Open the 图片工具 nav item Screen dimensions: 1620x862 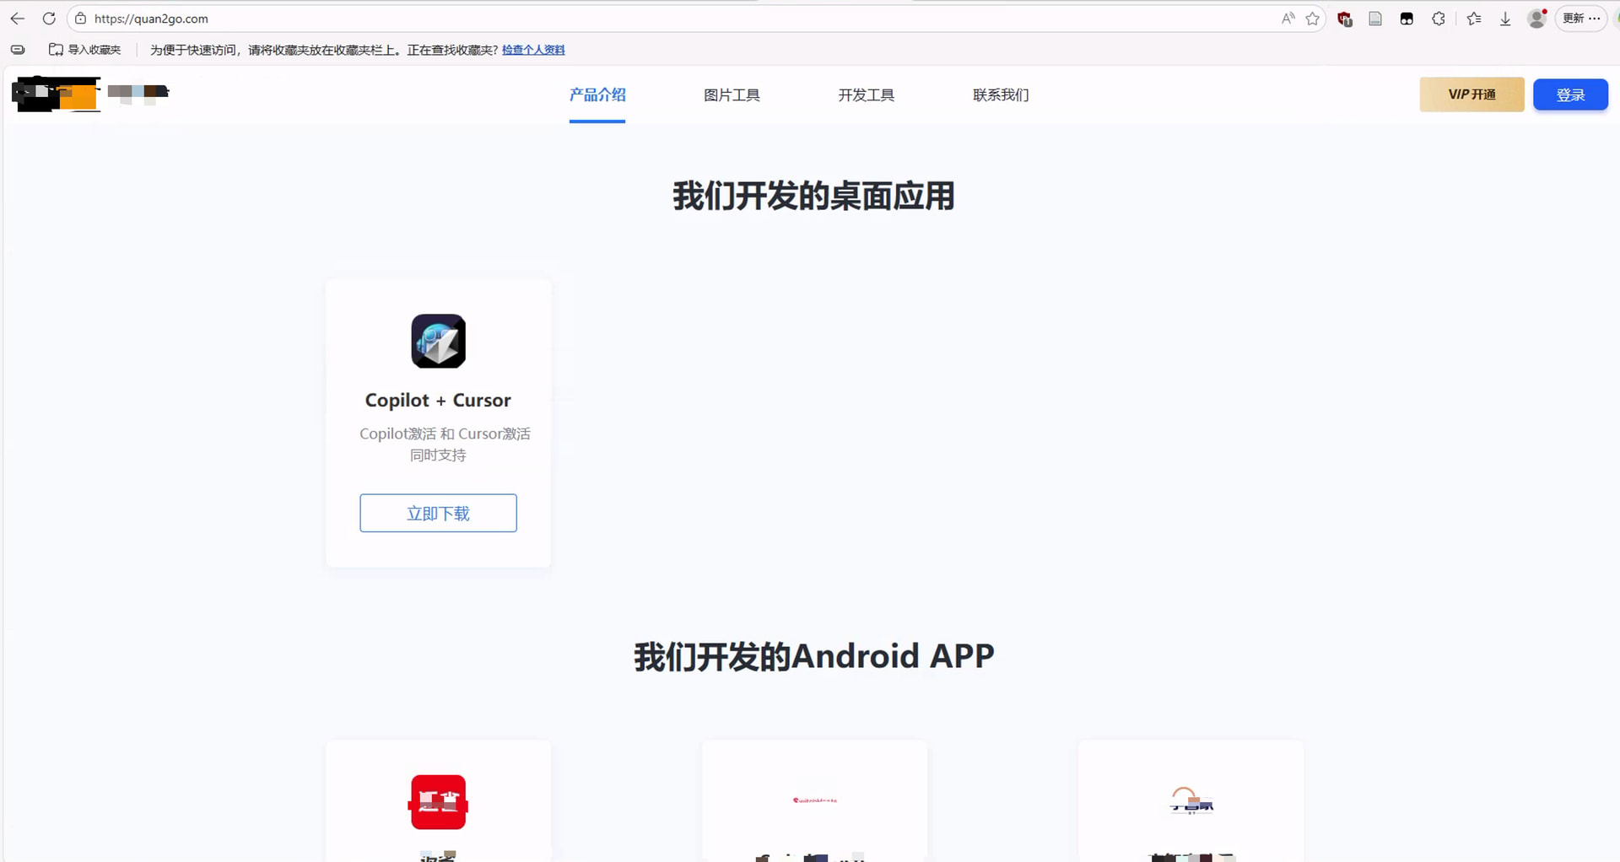point(732,94)
